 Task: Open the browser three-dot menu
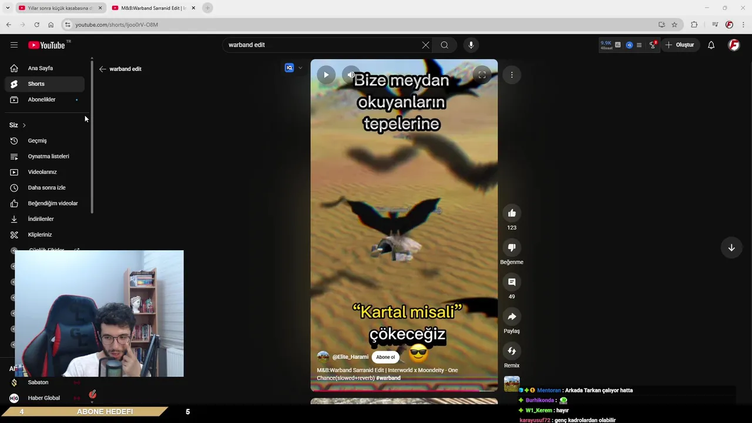coord(744,25)
